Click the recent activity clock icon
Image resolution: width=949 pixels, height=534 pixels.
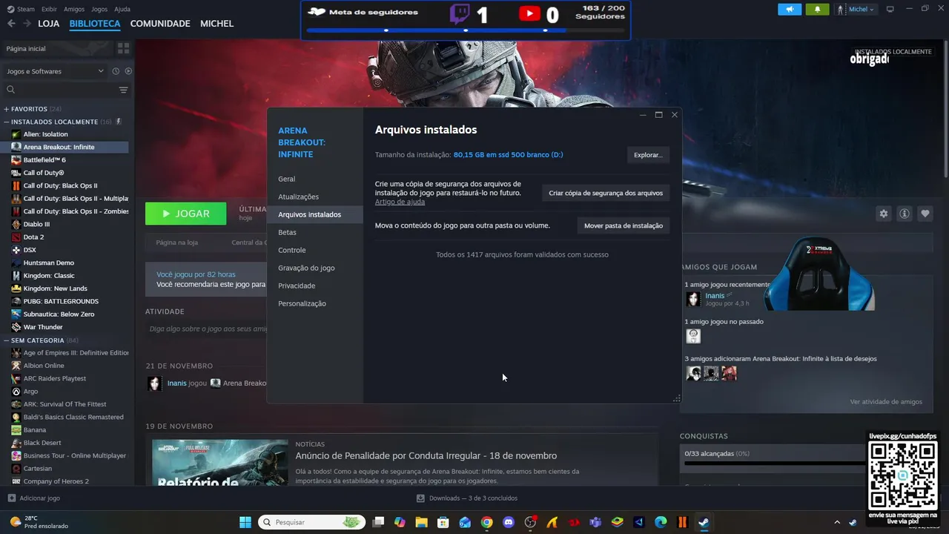(x=116, y=71)
